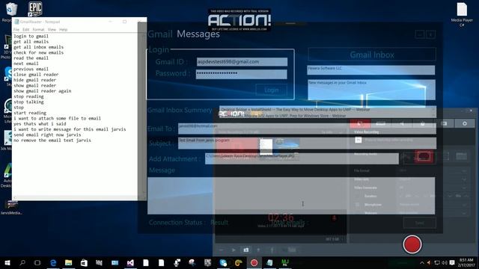
Task: Open the View menu in Notepad
Action: (52, 30)
